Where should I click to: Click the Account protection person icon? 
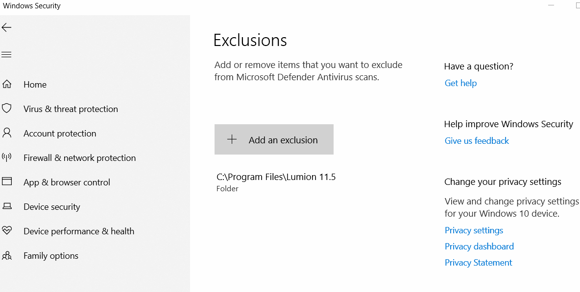pyautogui.click(x=7, y=133)
